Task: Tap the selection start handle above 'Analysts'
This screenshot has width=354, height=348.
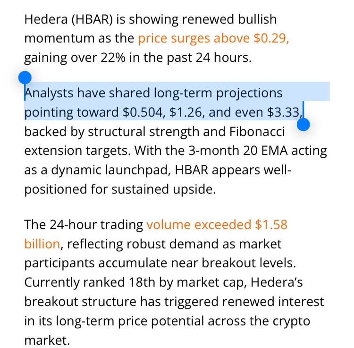Action: [25, 78]
